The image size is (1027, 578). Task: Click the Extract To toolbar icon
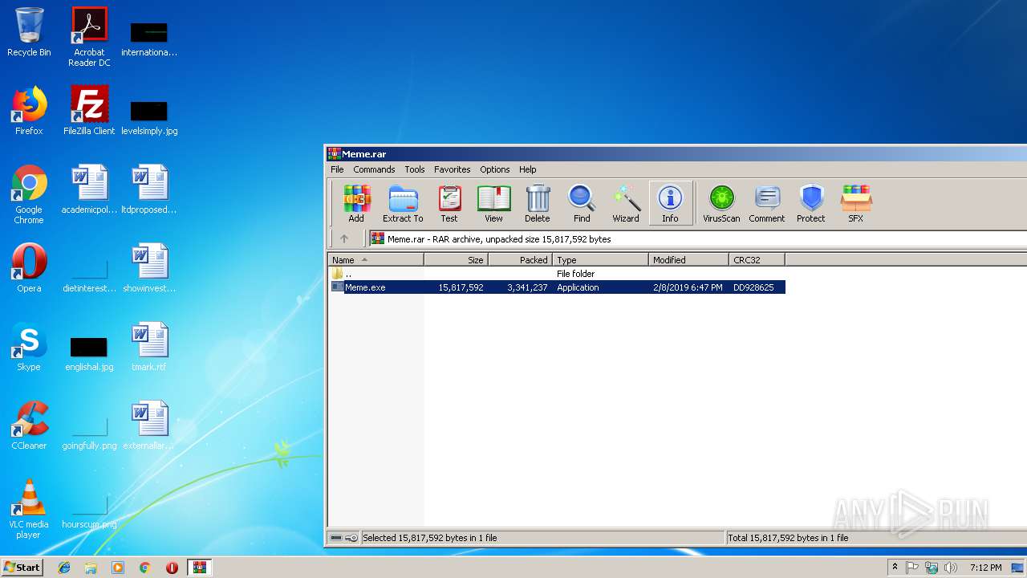[x=403, y=203]
